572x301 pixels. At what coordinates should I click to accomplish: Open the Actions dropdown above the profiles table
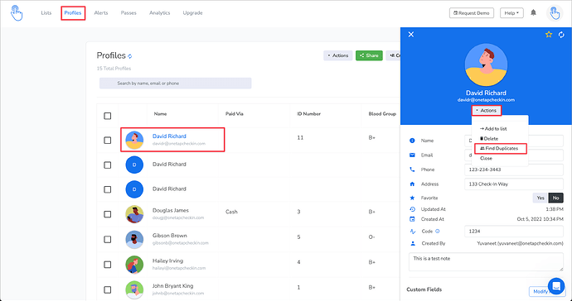pos(337,55)
